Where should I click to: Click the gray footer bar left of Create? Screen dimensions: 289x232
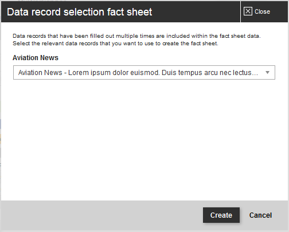[101, 215]
